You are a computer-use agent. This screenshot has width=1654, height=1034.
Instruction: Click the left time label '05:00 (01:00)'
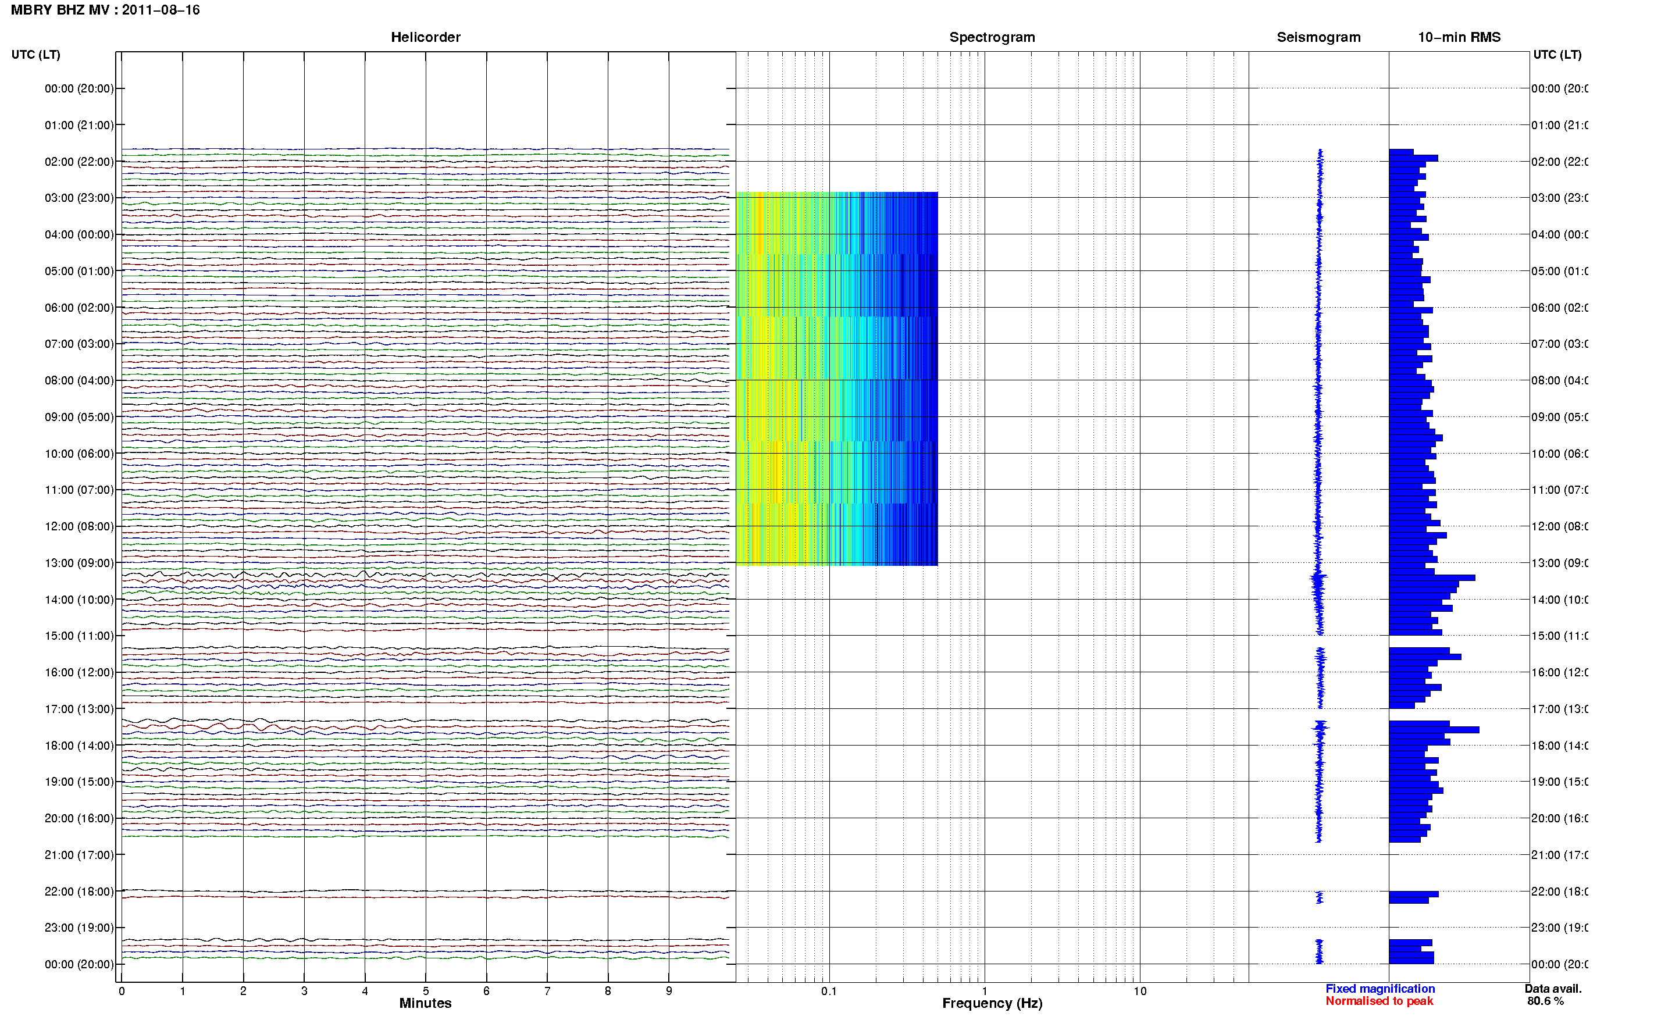coord(79,271)
